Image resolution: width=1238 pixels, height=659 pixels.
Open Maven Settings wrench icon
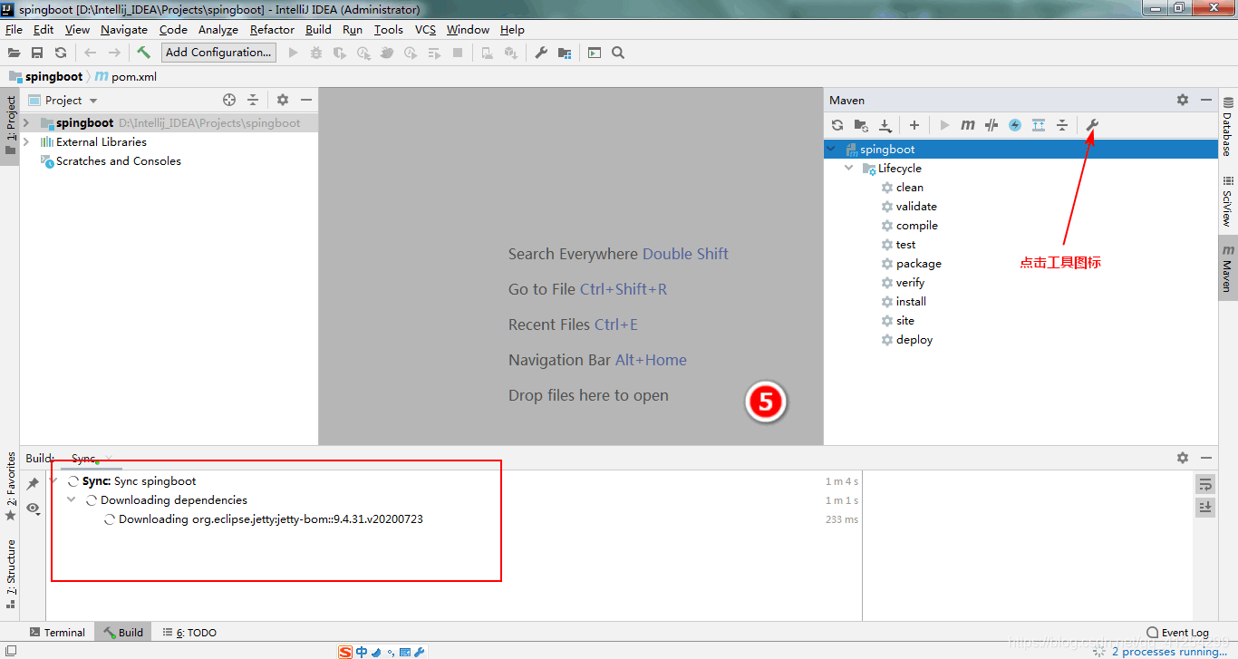coord(1092,125)
